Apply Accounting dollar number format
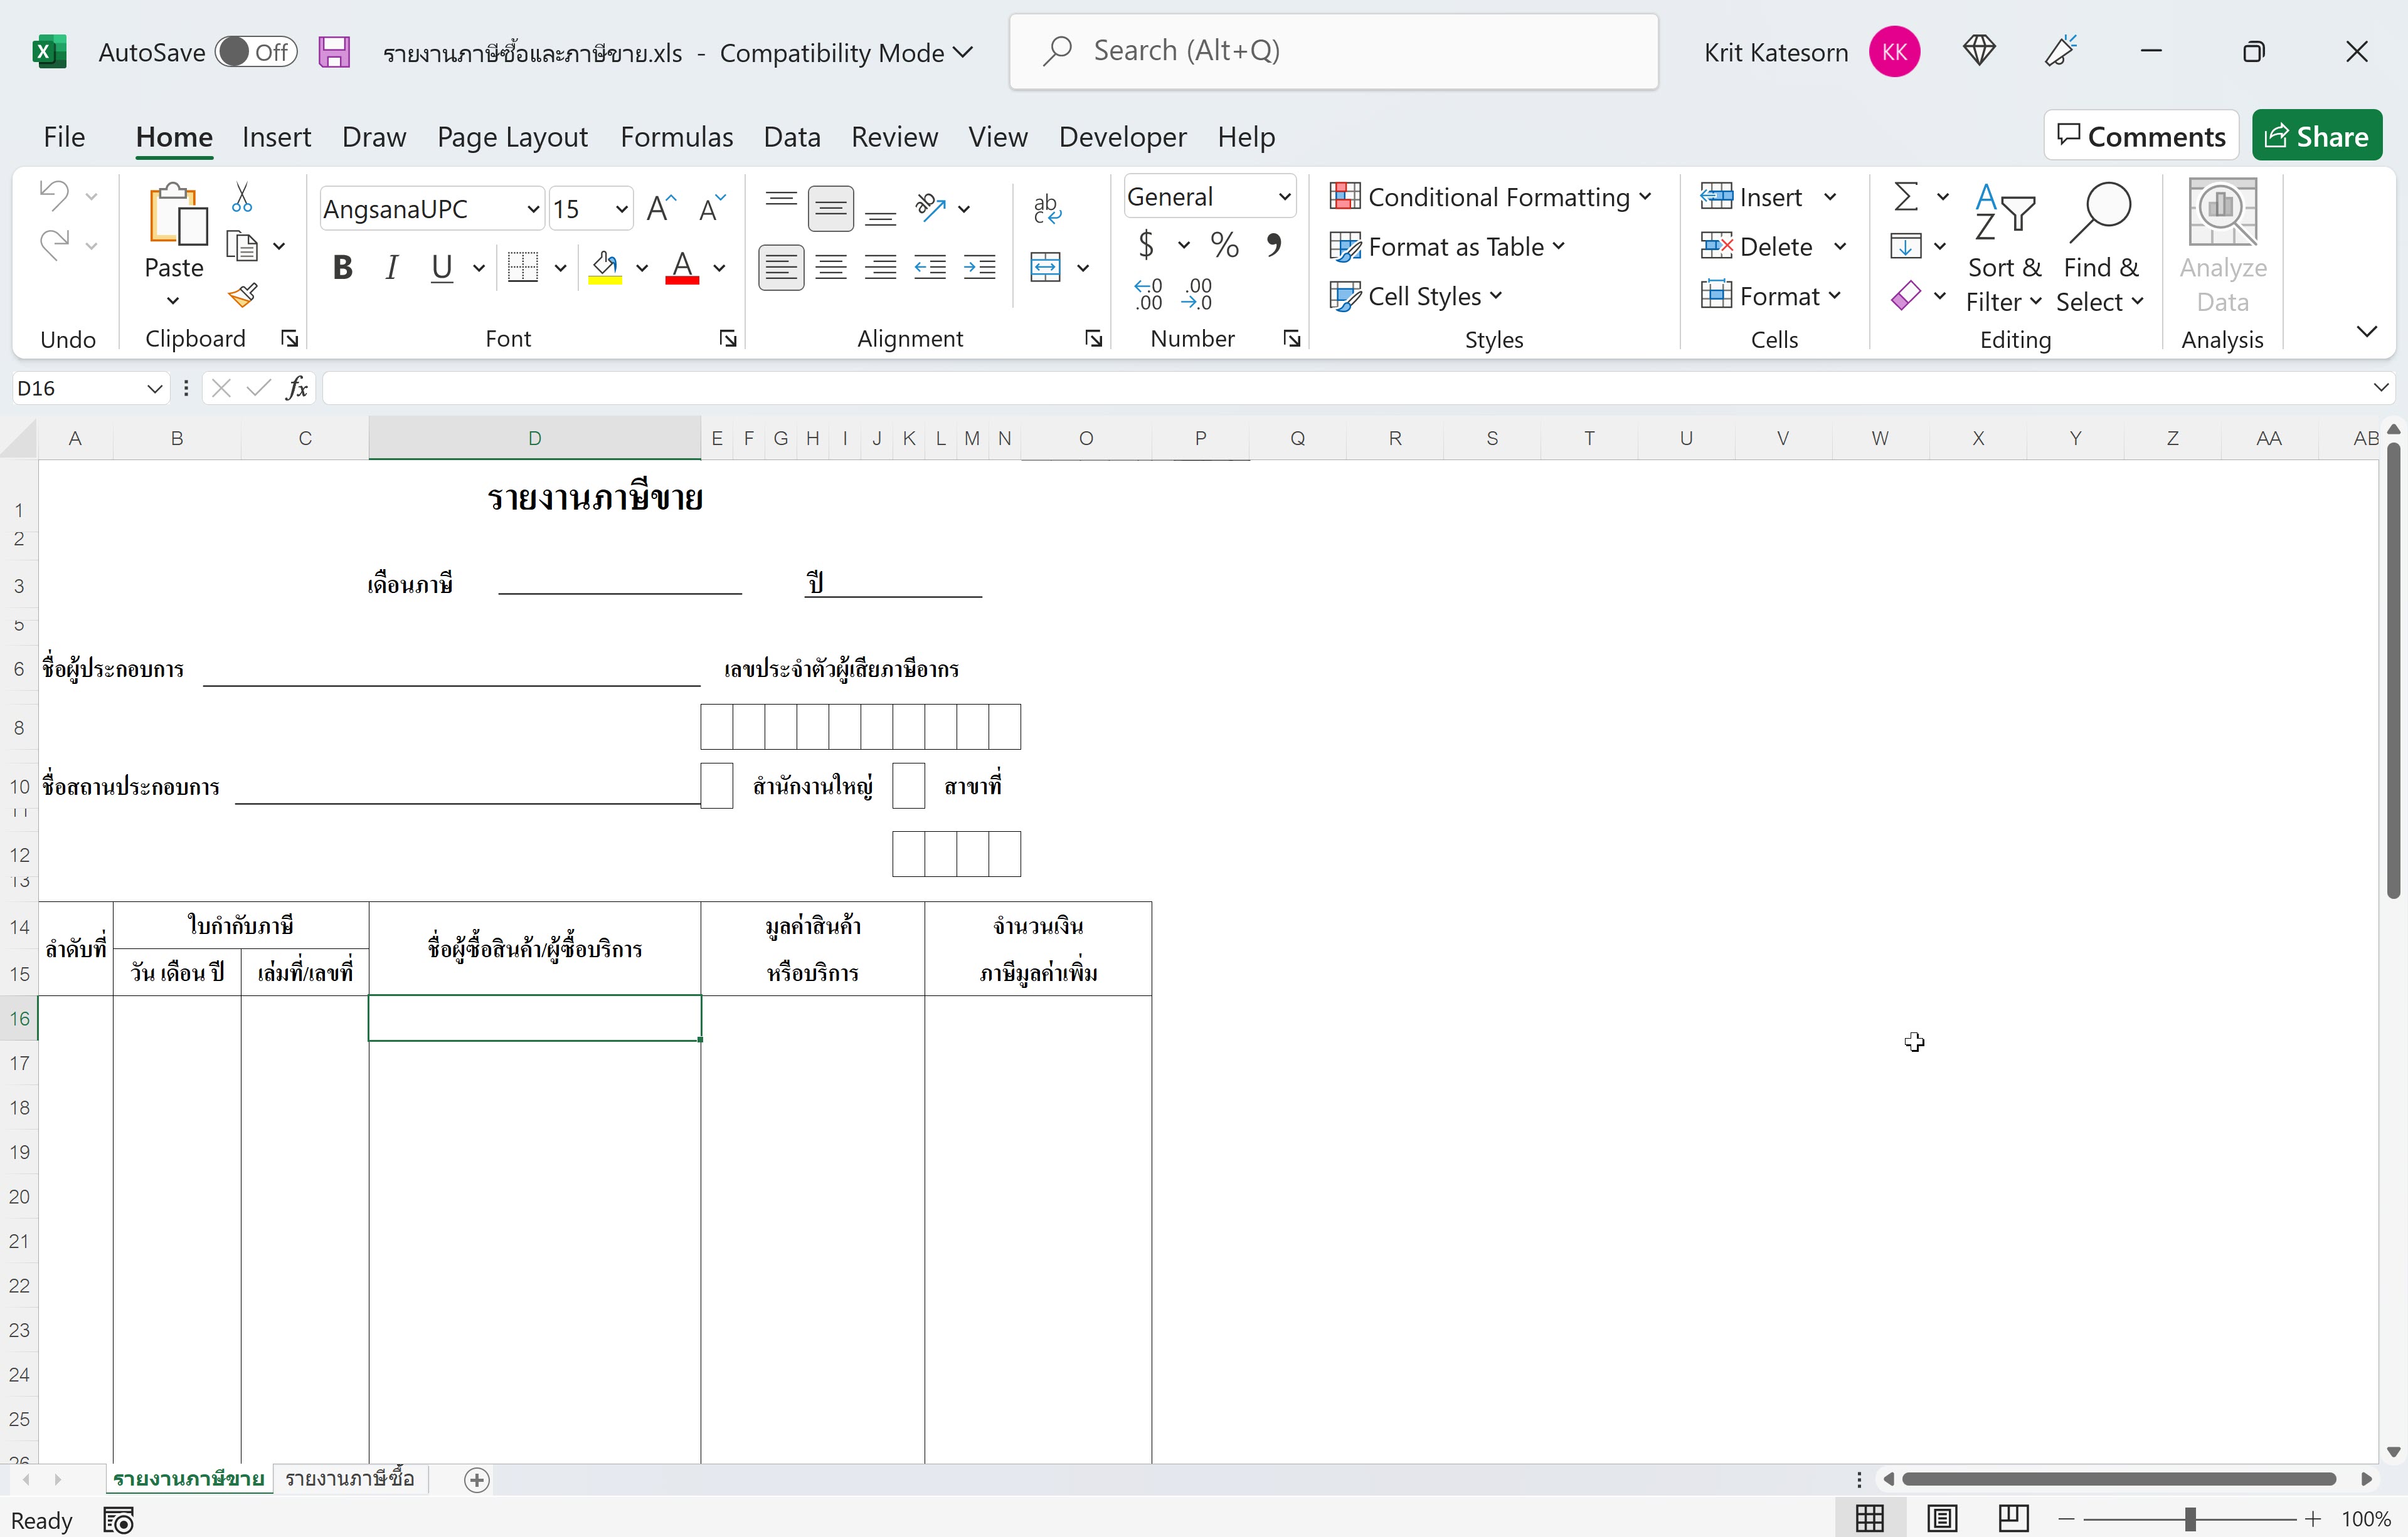Viewport: 2408px width, 1537px height. (x=1147, y=245)
